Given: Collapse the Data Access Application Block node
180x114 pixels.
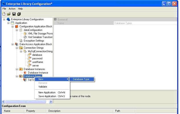Looking at the screenshot, I should coord(13,44).
